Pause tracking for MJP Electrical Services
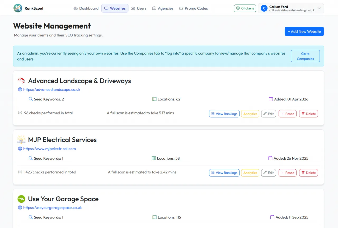This screenshot has width=338, height=228. click(288, 173)
